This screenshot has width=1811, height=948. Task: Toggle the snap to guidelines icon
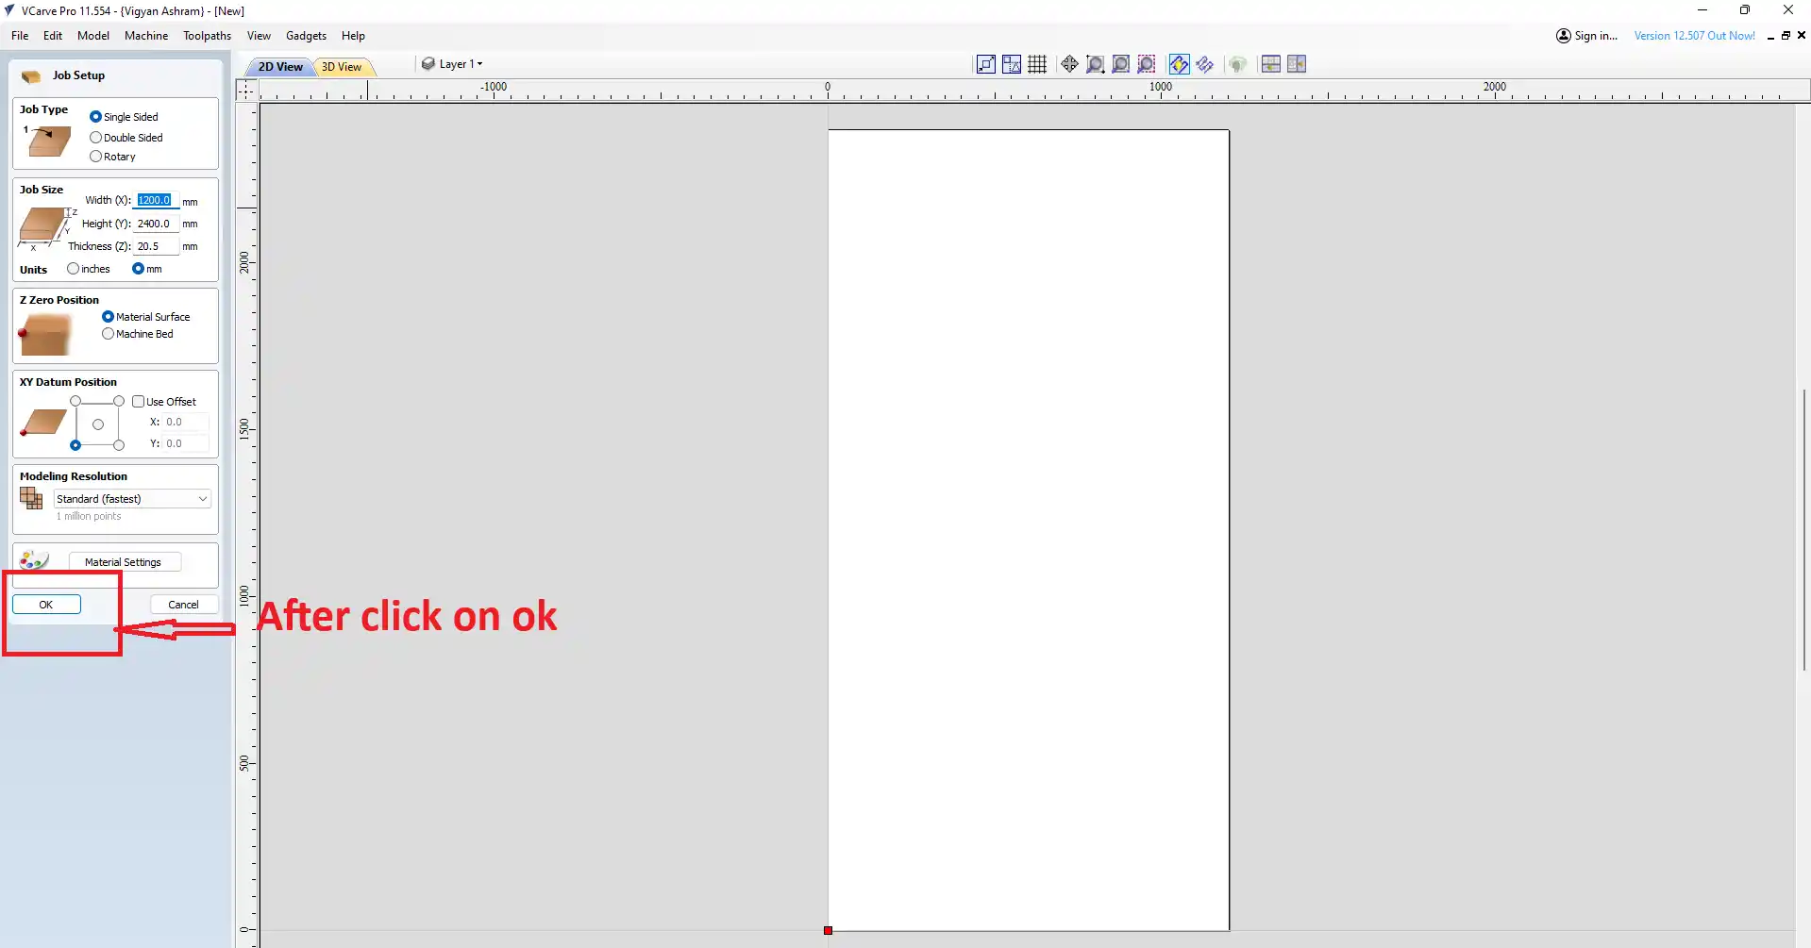coord(1012,64)
